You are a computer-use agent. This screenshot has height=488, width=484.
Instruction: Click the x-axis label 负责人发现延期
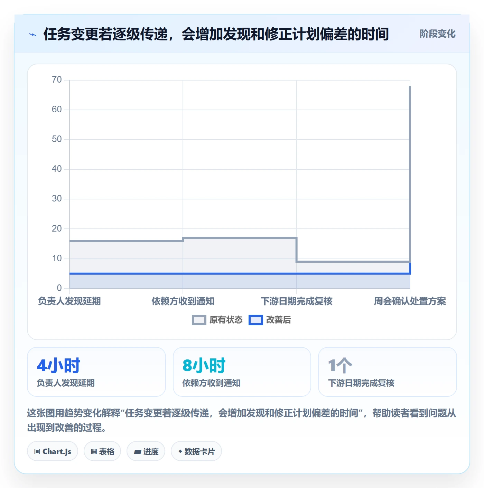[x=69, y=301]
